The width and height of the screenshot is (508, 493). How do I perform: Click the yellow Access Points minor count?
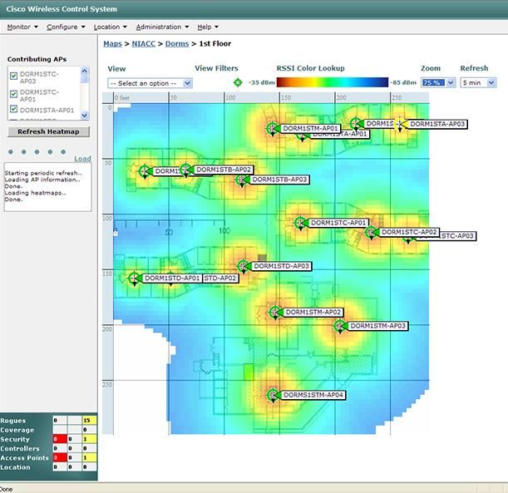pyautogui.click(x=89, y=458)
